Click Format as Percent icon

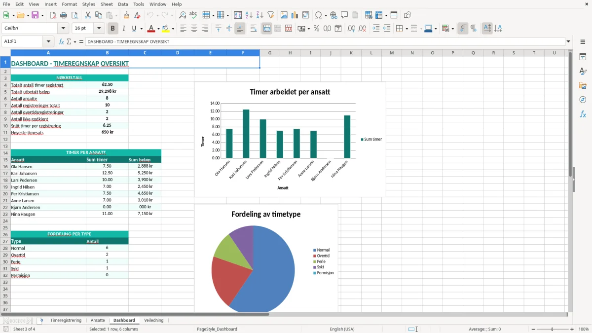[316, 29]
